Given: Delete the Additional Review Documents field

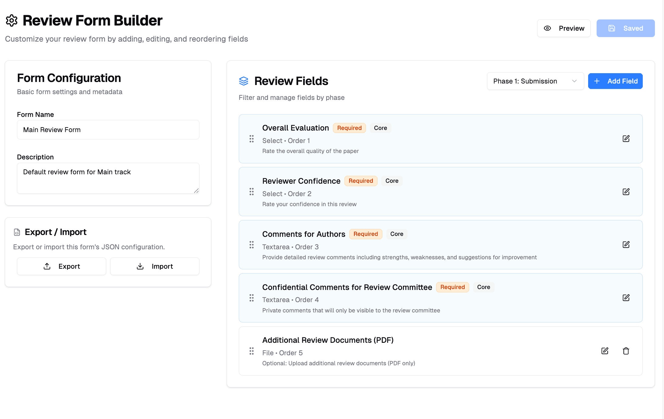Looking at the screenshot, I should (x=626, y=351).
